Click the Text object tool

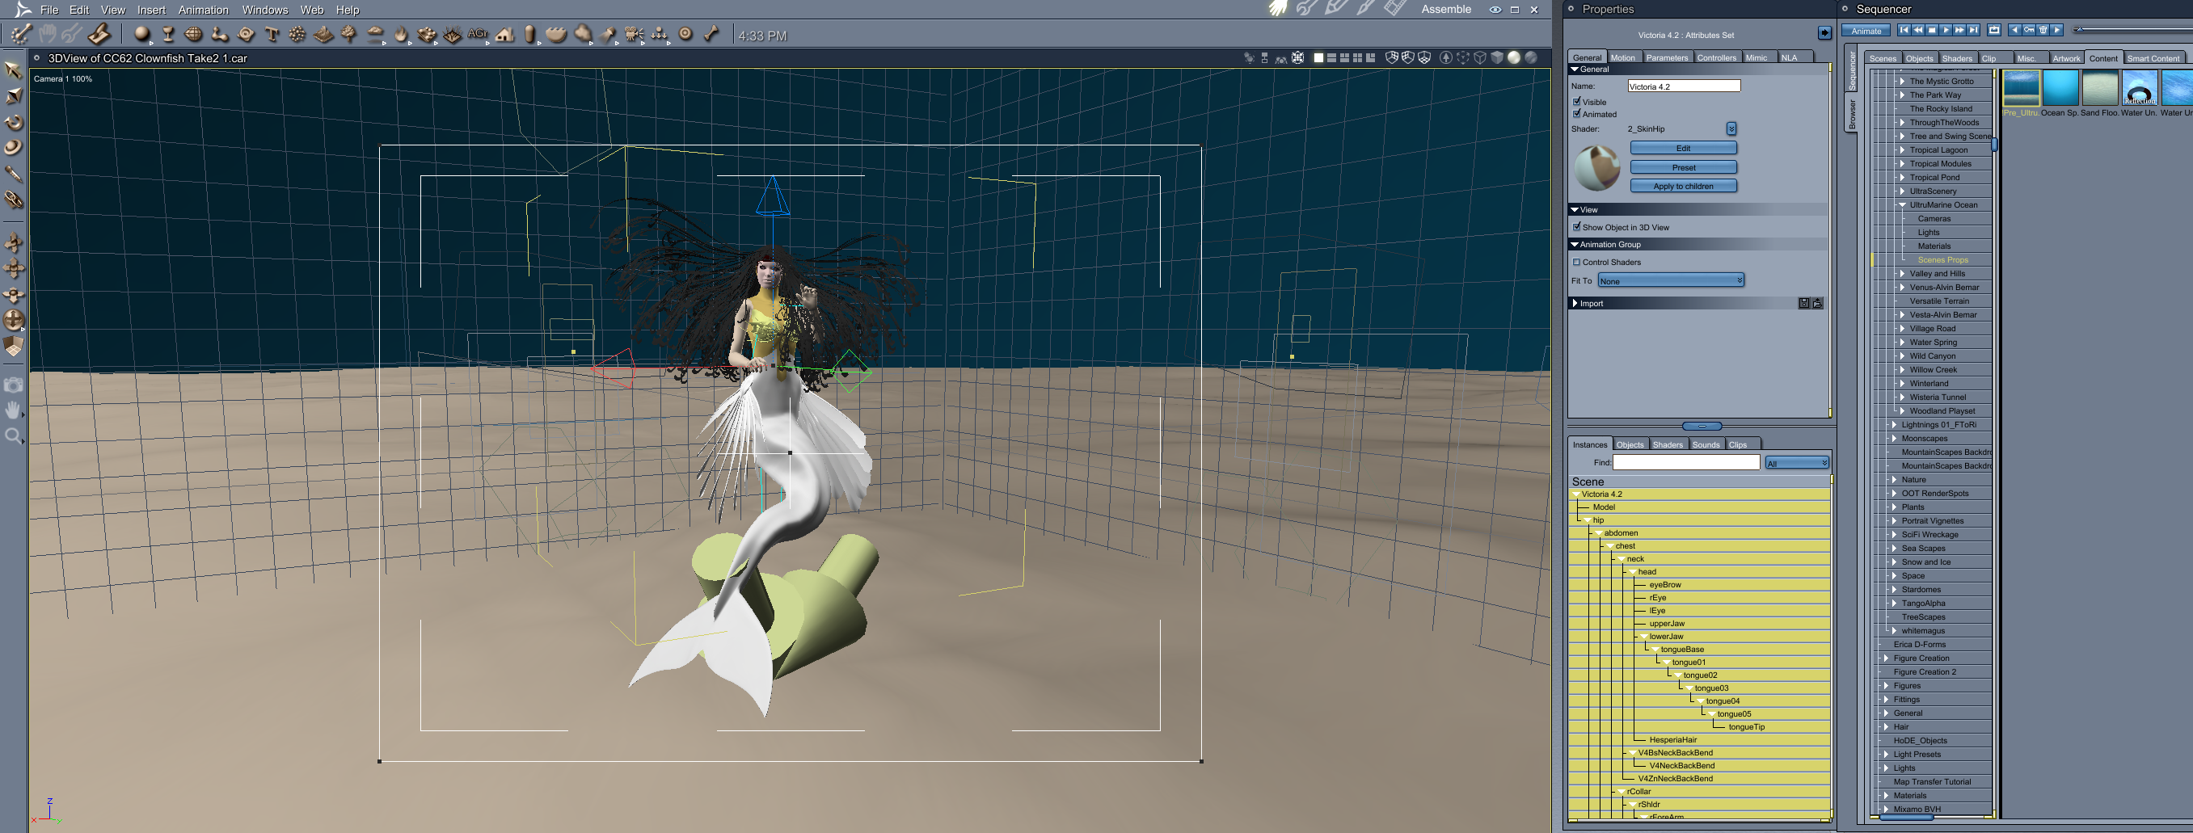pyautogui.click(x=272, y=34)
